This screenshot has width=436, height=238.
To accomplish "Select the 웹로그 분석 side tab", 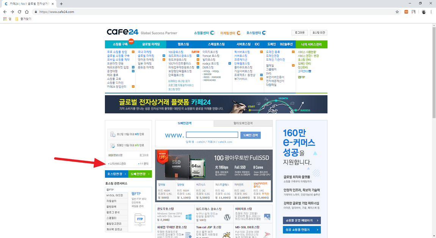I will tap(116, 212).
